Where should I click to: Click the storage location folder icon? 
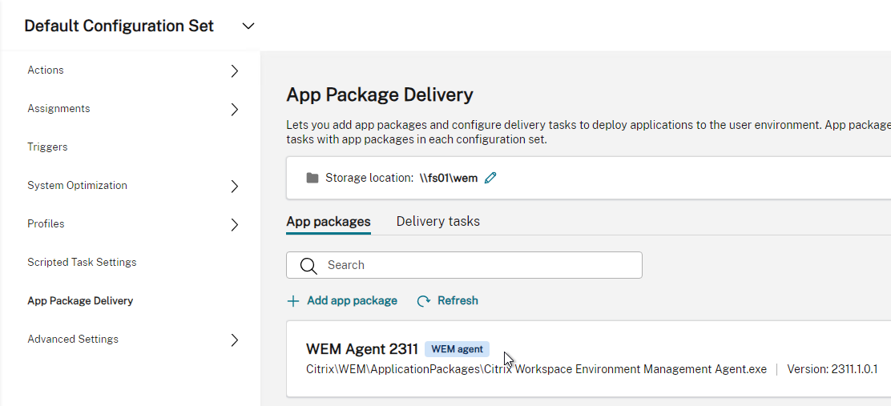tap(312, 179)
